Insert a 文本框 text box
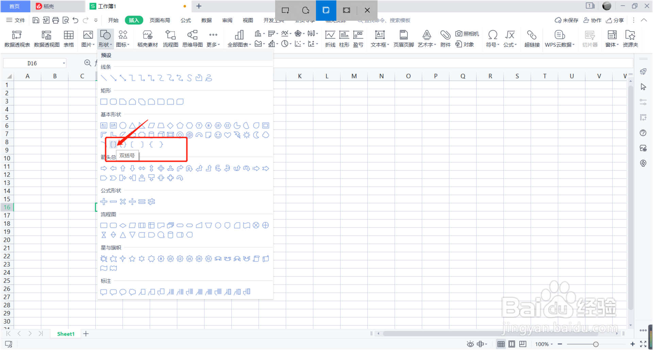653x350 pixels. pyautogui.click(x=380, y=39)
